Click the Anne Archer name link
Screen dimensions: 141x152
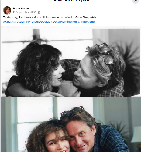click(21, 8)
